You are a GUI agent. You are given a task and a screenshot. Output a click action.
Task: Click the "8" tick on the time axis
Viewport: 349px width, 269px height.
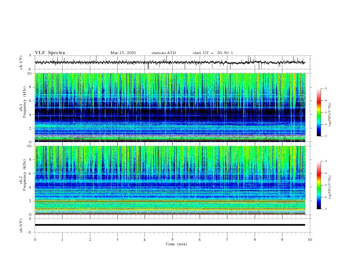255,240
